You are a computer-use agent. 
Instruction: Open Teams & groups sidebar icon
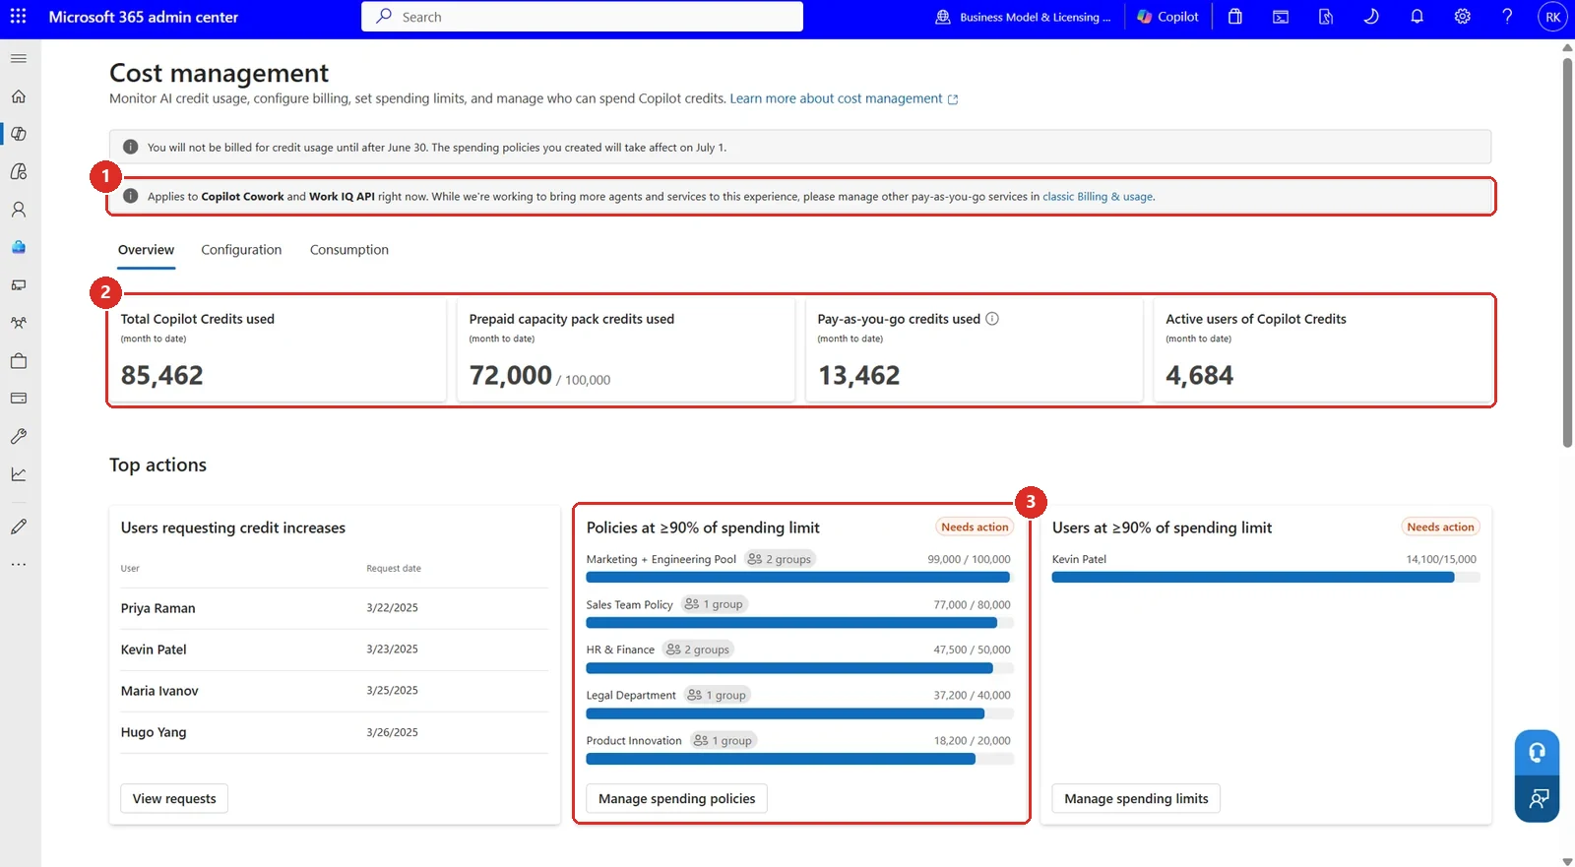point(19,323)
